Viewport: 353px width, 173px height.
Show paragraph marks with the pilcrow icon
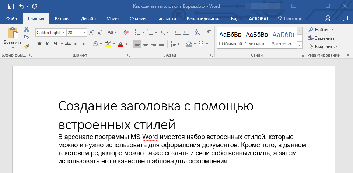tap(209, 32)
